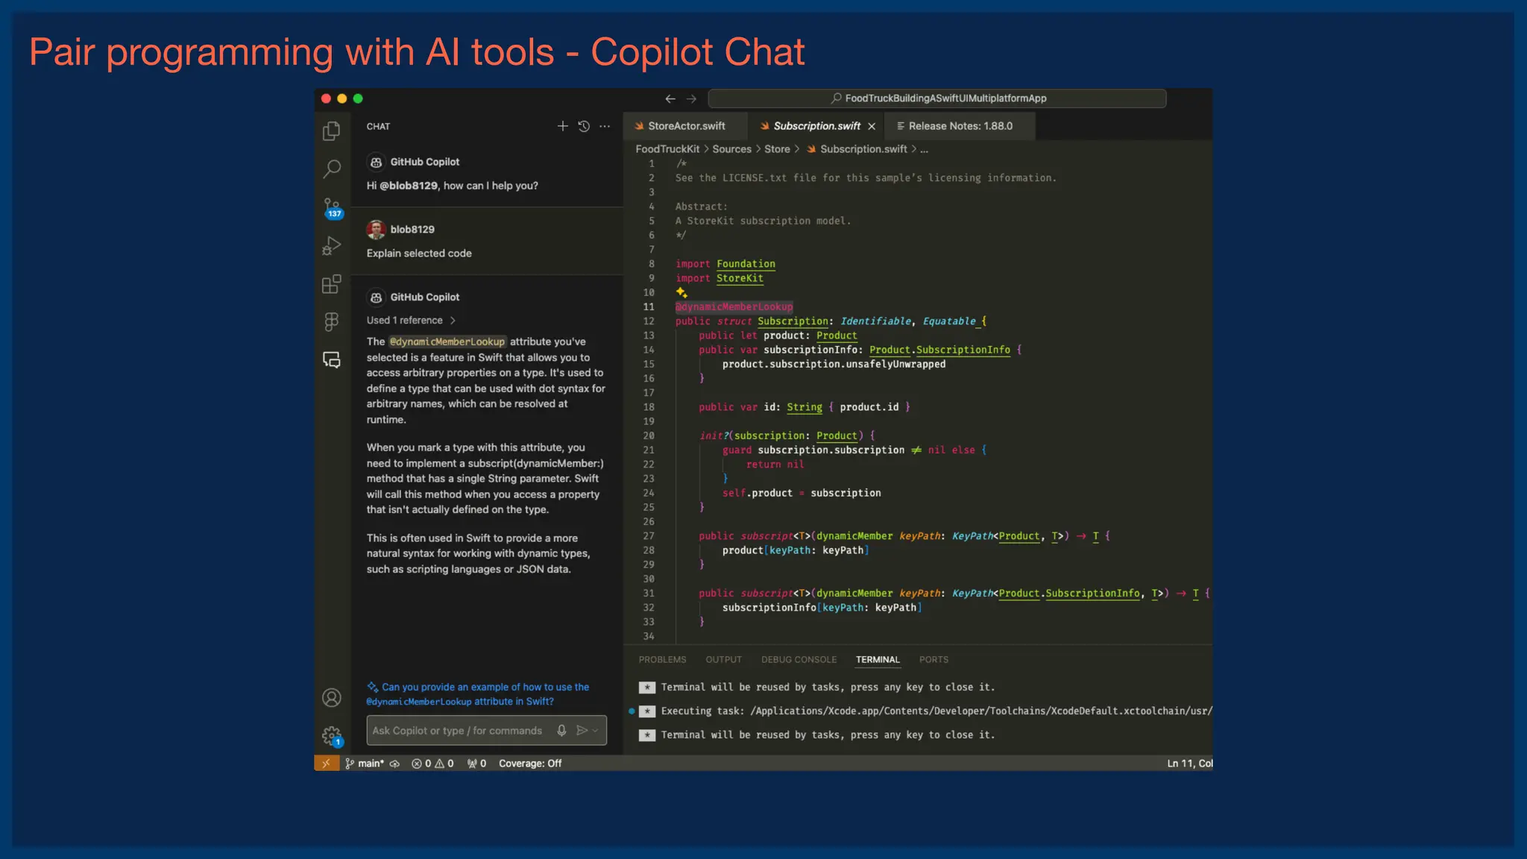Switch to the PROBLEMS panel tab
This screenshot has height=859, width=1527.
(x=662, y=659)
